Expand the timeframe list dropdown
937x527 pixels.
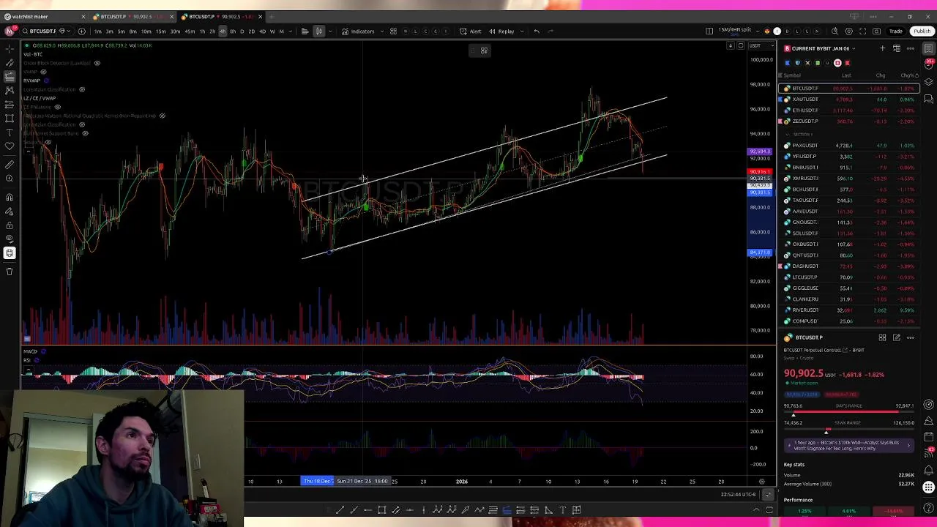coord(291,31)
